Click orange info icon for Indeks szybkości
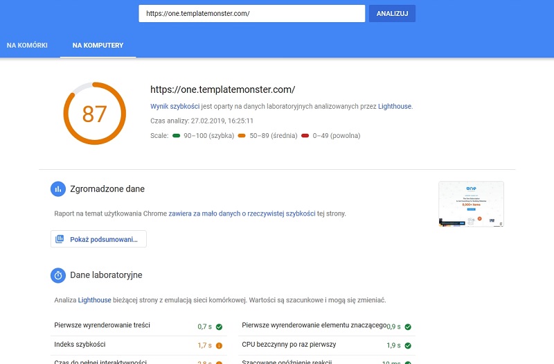The image size is (554, 364). tap(219, 345)
